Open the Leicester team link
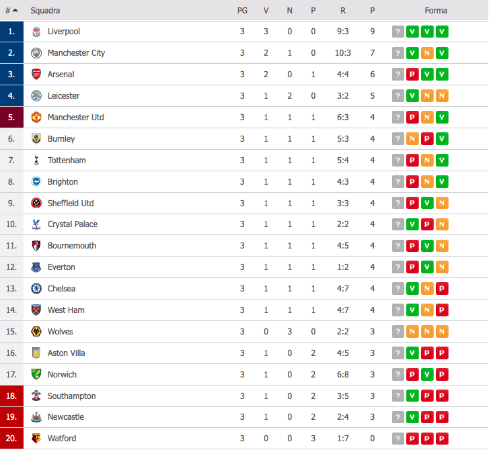Image resolution: width=489 pixels, height=450 pixels. [63, 96]
